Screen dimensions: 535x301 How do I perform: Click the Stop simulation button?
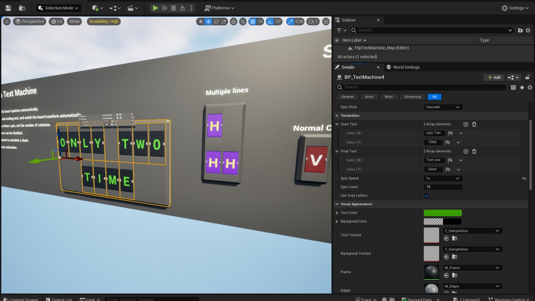[173, 8]
